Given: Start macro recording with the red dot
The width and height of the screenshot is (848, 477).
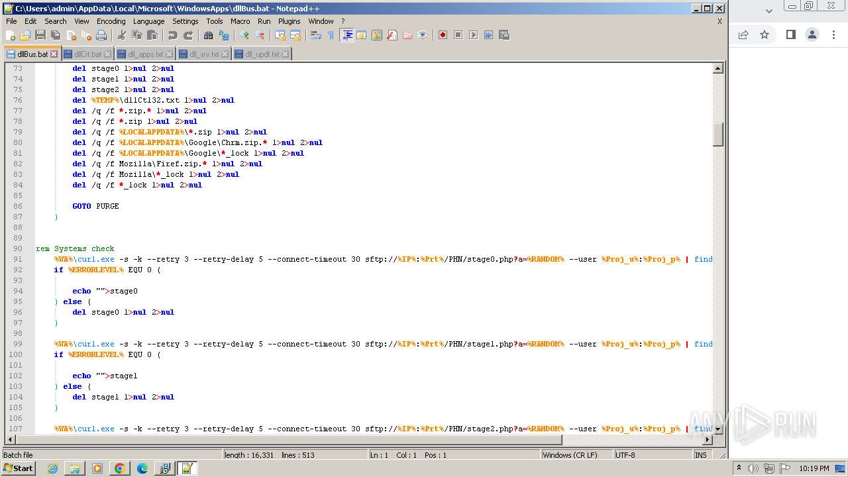Looking at the screenshot, I should (443, 35).
